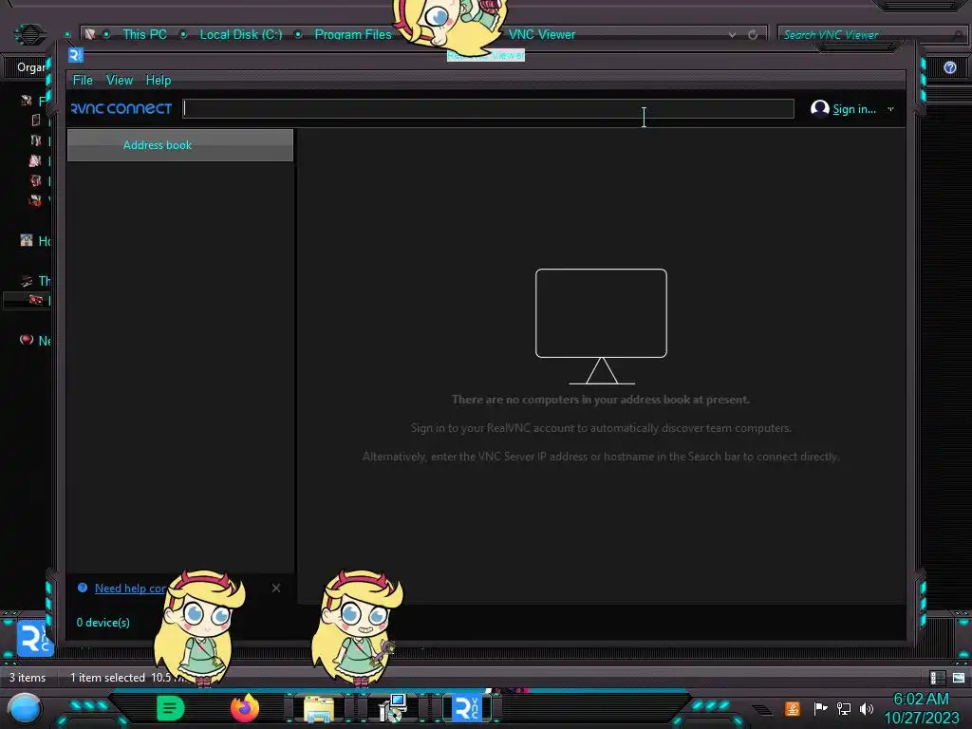The width and height of the screenshot is (972, 729).
Task: Click the Explorer refresh icon
Action: click(753, 35)
